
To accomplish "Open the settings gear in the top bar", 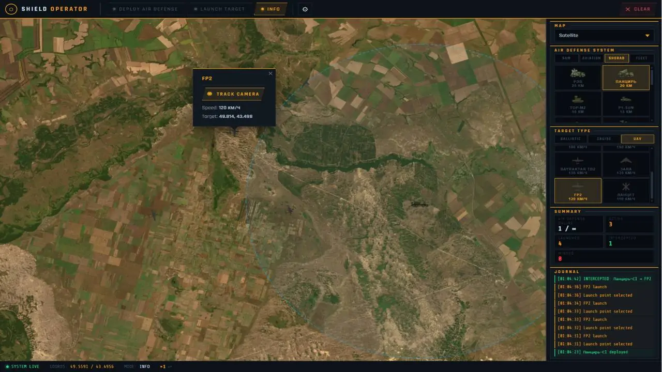I will pos(305,9).
